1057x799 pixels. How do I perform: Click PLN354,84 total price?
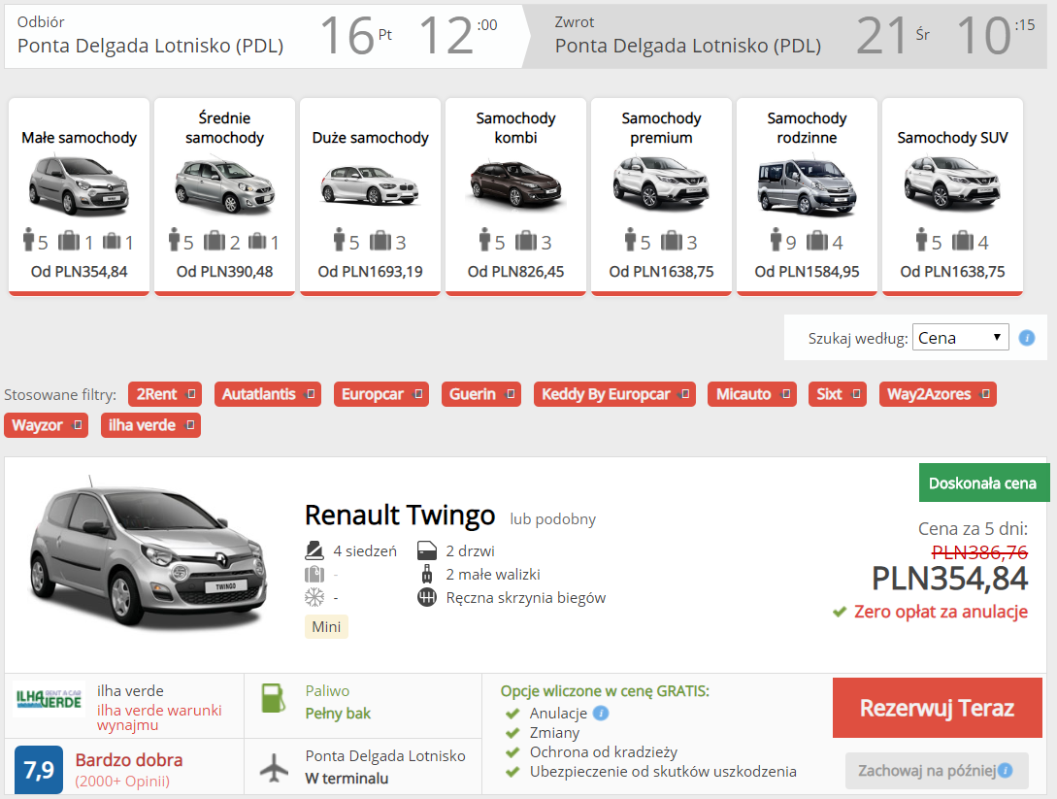pyautogui.click(x=949, y=579)
